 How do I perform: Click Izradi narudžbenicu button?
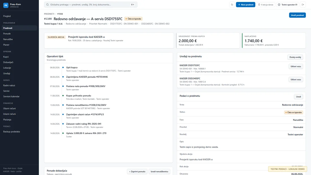[x=159, y=171]
